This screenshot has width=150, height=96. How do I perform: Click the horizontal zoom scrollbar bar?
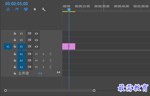click(x=50, y=90)
